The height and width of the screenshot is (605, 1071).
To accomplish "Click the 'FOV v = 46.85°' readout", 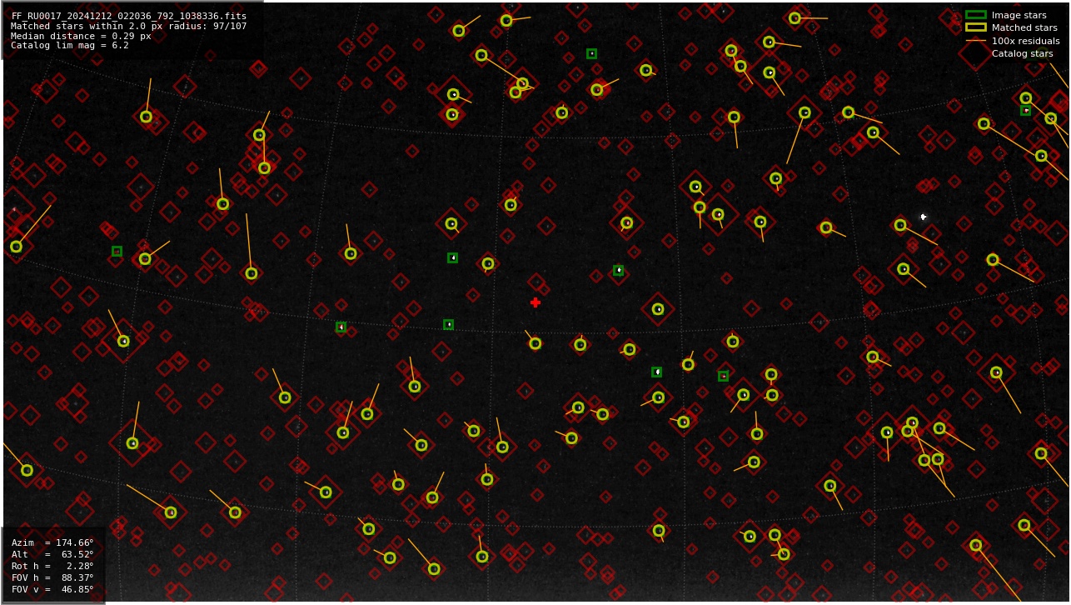I will 52,589.
